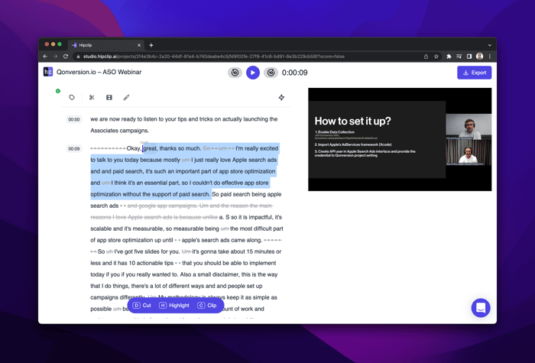Select the Hipclip browser tab
This screenshot has width=535, height=363.
tap(105, 45)
